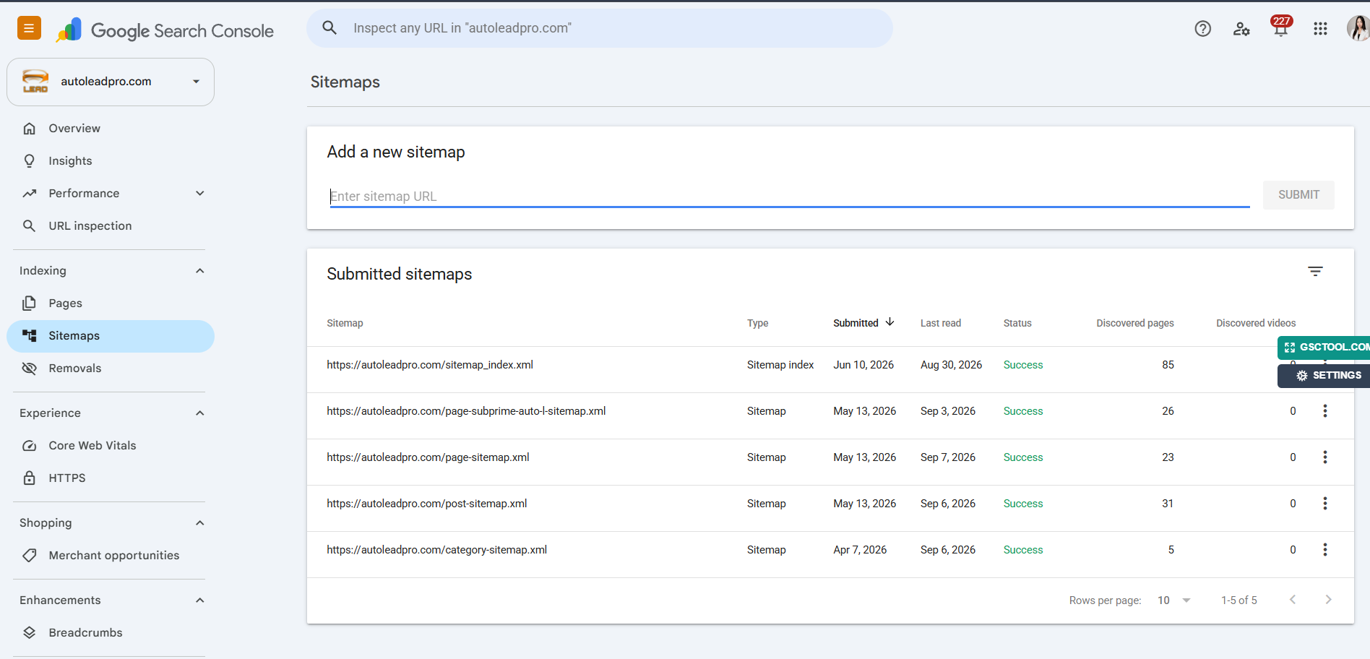Click Jun 10, 2026 submitted date
This screenshot has height=659, width=1370.
(x=863, y=365)
